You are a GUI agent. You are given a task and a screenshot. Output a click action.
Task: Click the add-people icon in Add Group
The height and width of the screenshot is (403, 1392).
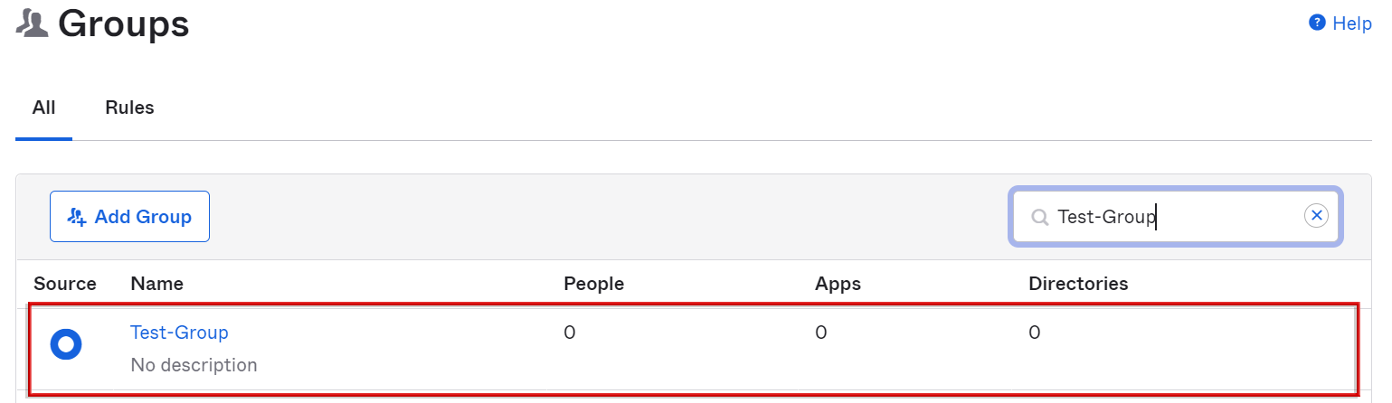pos(77,217)
